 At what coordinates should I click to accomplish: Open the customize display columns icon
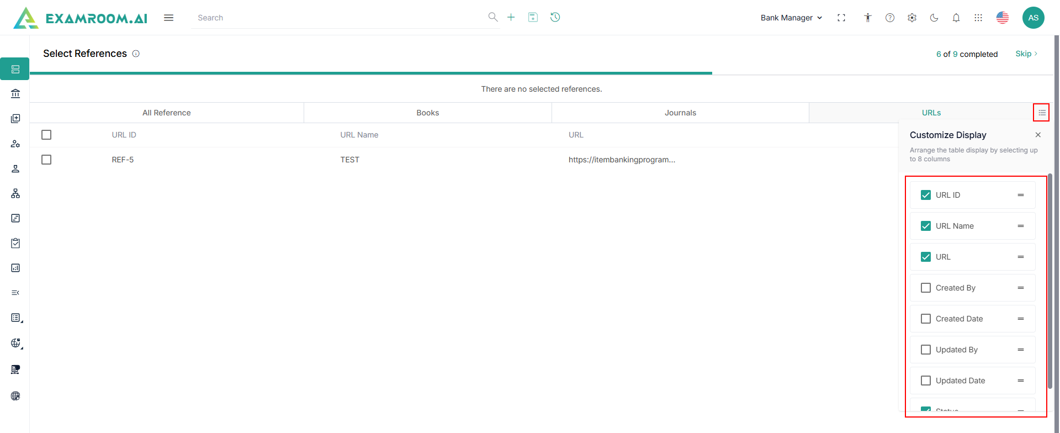click(1042, 113)
